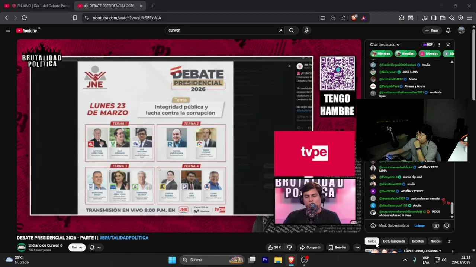Clear the search text with the X
This screenshot has height=267, width=476.
(281, 30)
